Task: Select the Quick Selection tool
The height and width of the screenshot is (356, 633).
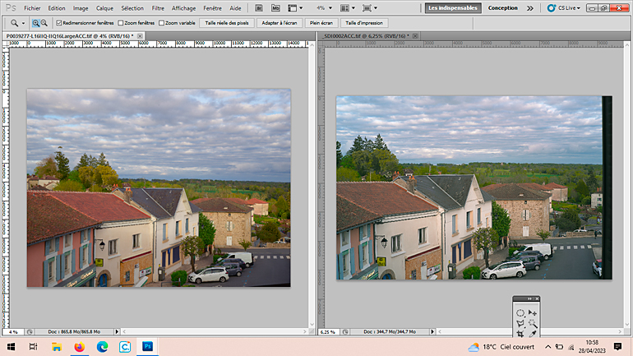Action: tap(533, 324)
